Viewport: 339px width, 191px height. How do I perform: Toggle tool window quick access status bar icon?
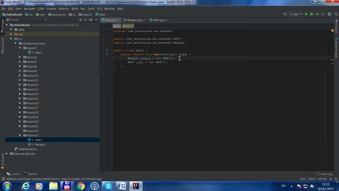pyautogui.click(x=3, y=179)
